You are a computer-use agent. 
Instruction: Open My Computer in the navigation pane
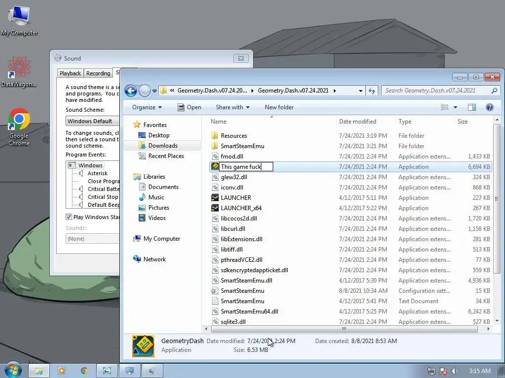tap(162, 239)
